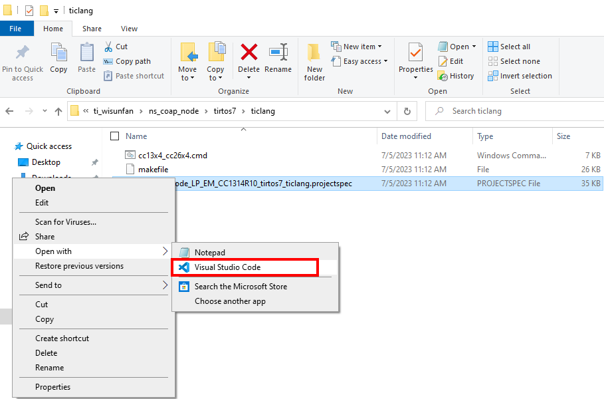Click the Rename icon in Organize group
The width and height of the screenshot is (604, 399).
278,53
